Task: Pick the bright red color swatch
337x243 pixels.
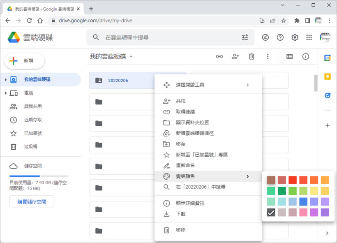Action: (x=292, y=180)
